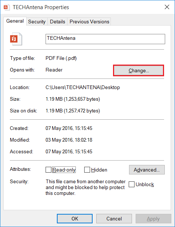
Task: Switch to the Security tab
Action: (x=37, y=22)
